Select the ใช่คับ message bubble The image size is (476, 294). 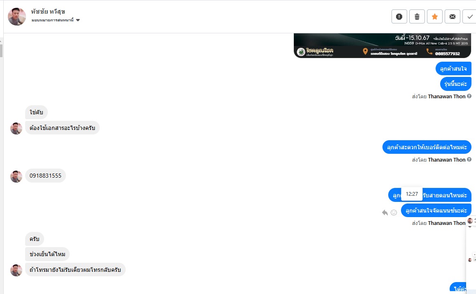click(36, 112)
